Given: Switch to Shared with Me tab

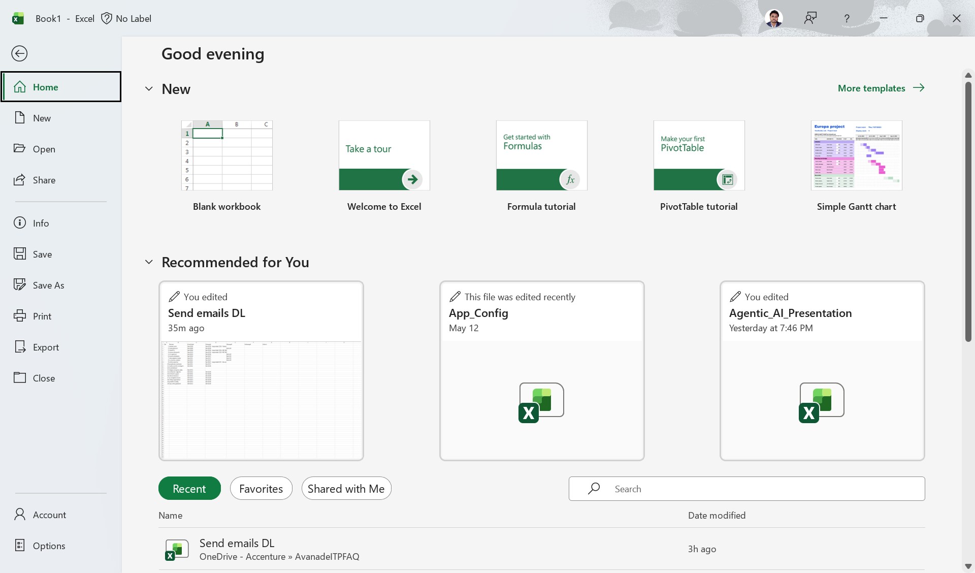Looking at the screenshot, I should click(x=346, y=488).
